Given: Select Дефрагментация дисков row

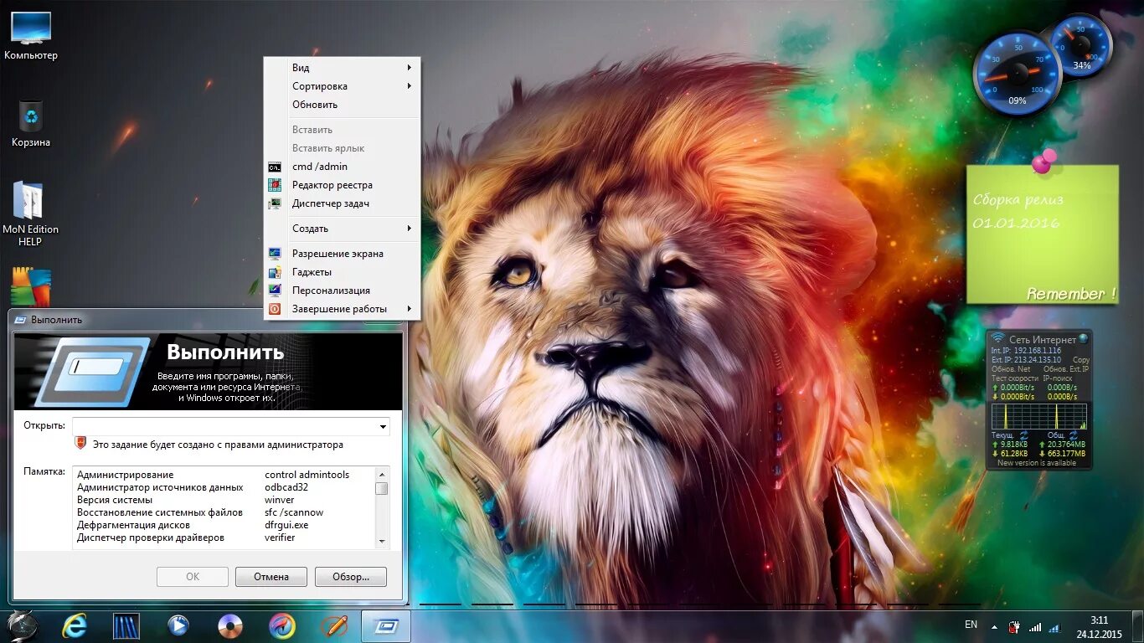Looking at the screenshot, I should click(x=224, y=525).
